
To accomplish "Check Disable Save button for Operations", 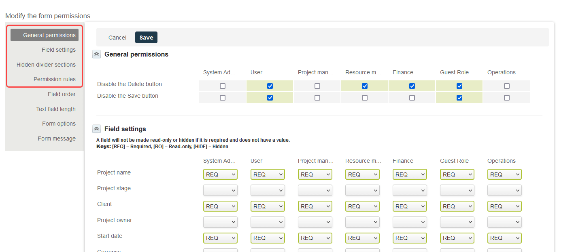I will (507, 98).
